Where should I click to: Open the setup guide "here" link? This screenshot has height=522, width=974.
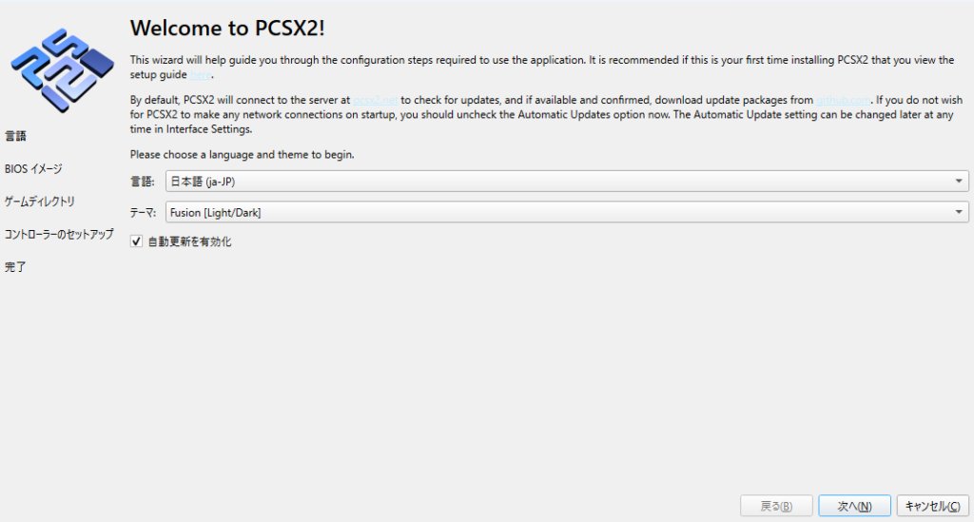pos(200,74)
